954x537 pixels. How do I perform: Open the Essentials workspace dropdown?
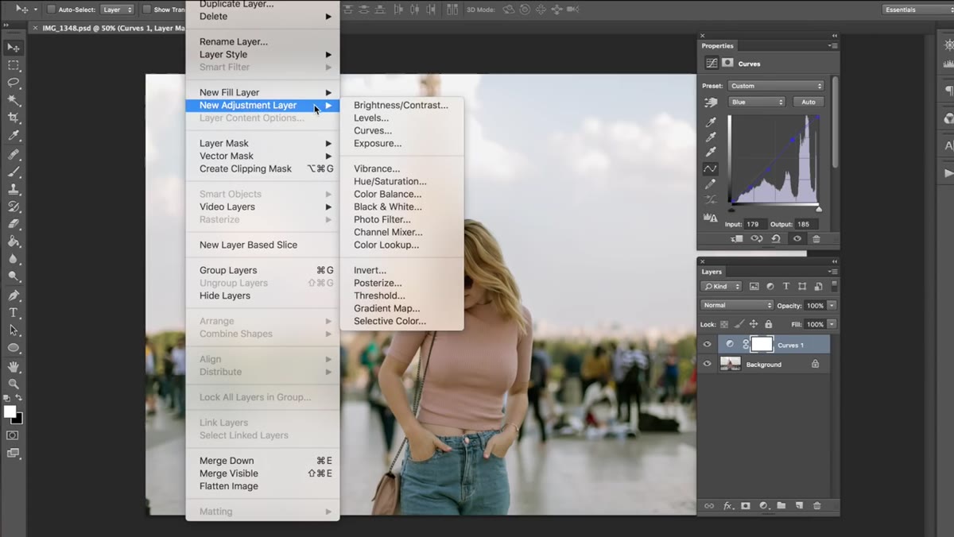(x=918, y=10)
